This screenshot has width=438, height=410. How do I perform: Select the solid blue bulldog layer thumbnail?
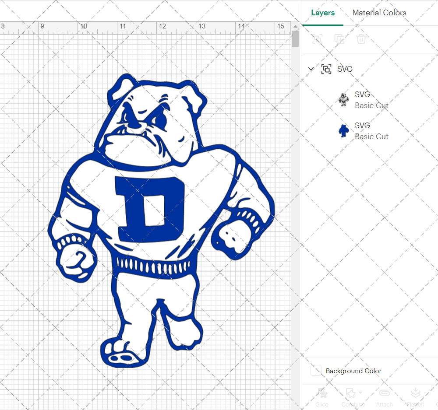click(343, 131)
